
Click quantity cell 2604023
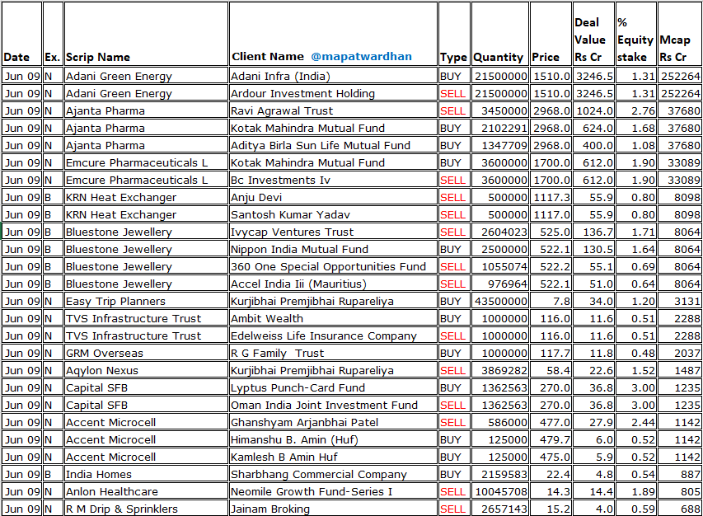coord(500,232)
